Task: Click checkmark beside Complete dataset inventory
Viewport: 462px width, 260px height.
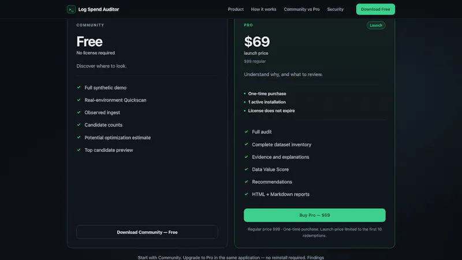Action: tap(247, 144)
